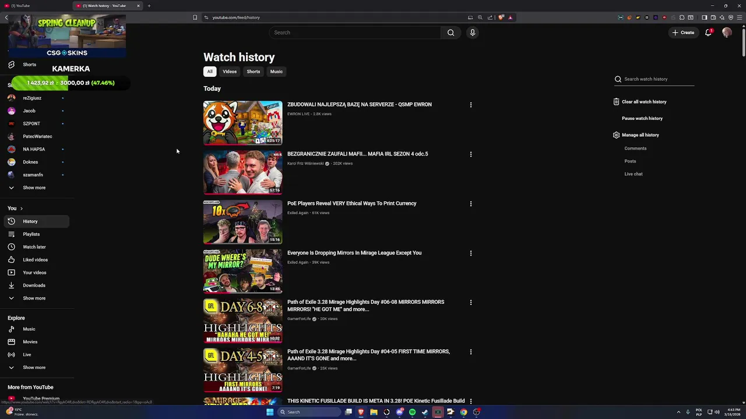The image size is (746, 419).
Task: Switch to the first YouTube browser tab
Action: (35, 6)
